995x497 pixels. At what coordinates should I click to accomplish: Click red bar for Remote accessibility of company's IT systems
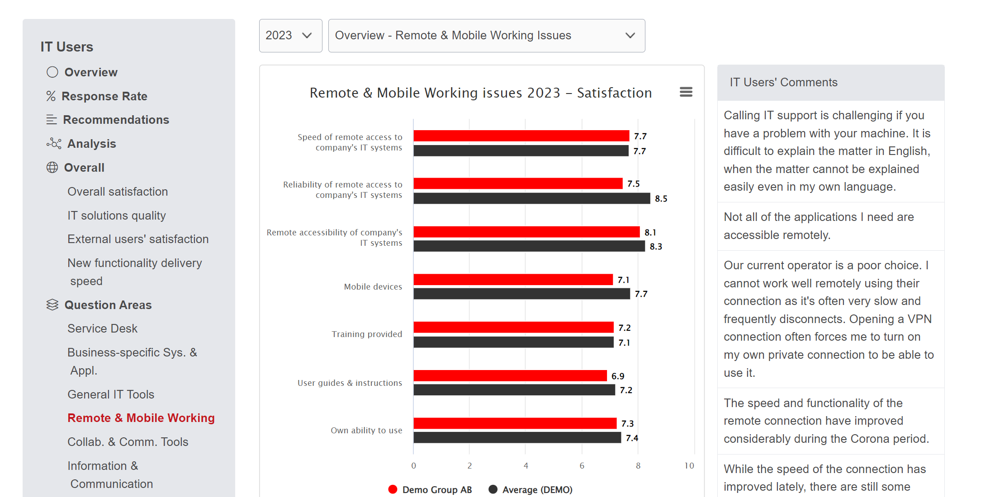click(x=527, y=232)
